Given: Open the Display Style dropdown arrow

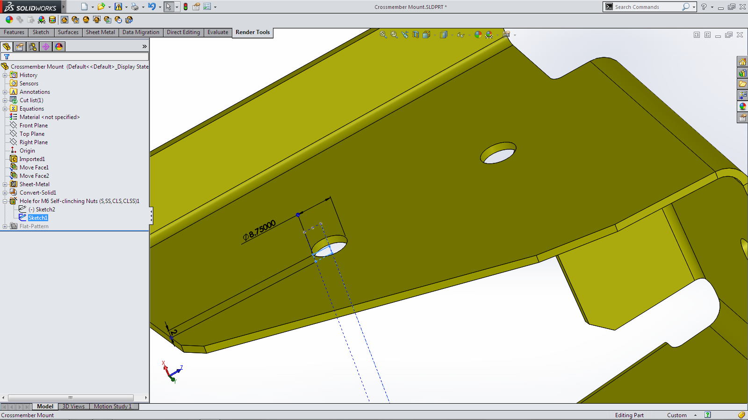Looking at the screenshot, I should (x=452, y=35).
